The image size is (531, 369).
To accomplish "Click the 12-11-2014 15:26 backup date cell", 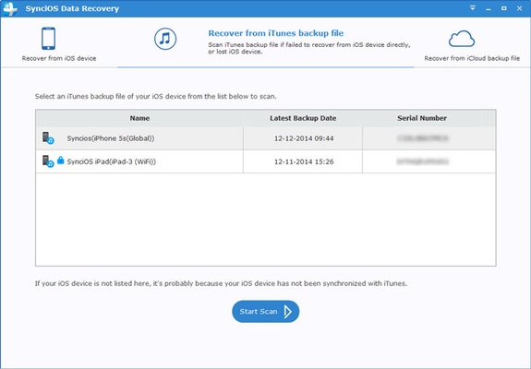I will click(x=304, y=161).
